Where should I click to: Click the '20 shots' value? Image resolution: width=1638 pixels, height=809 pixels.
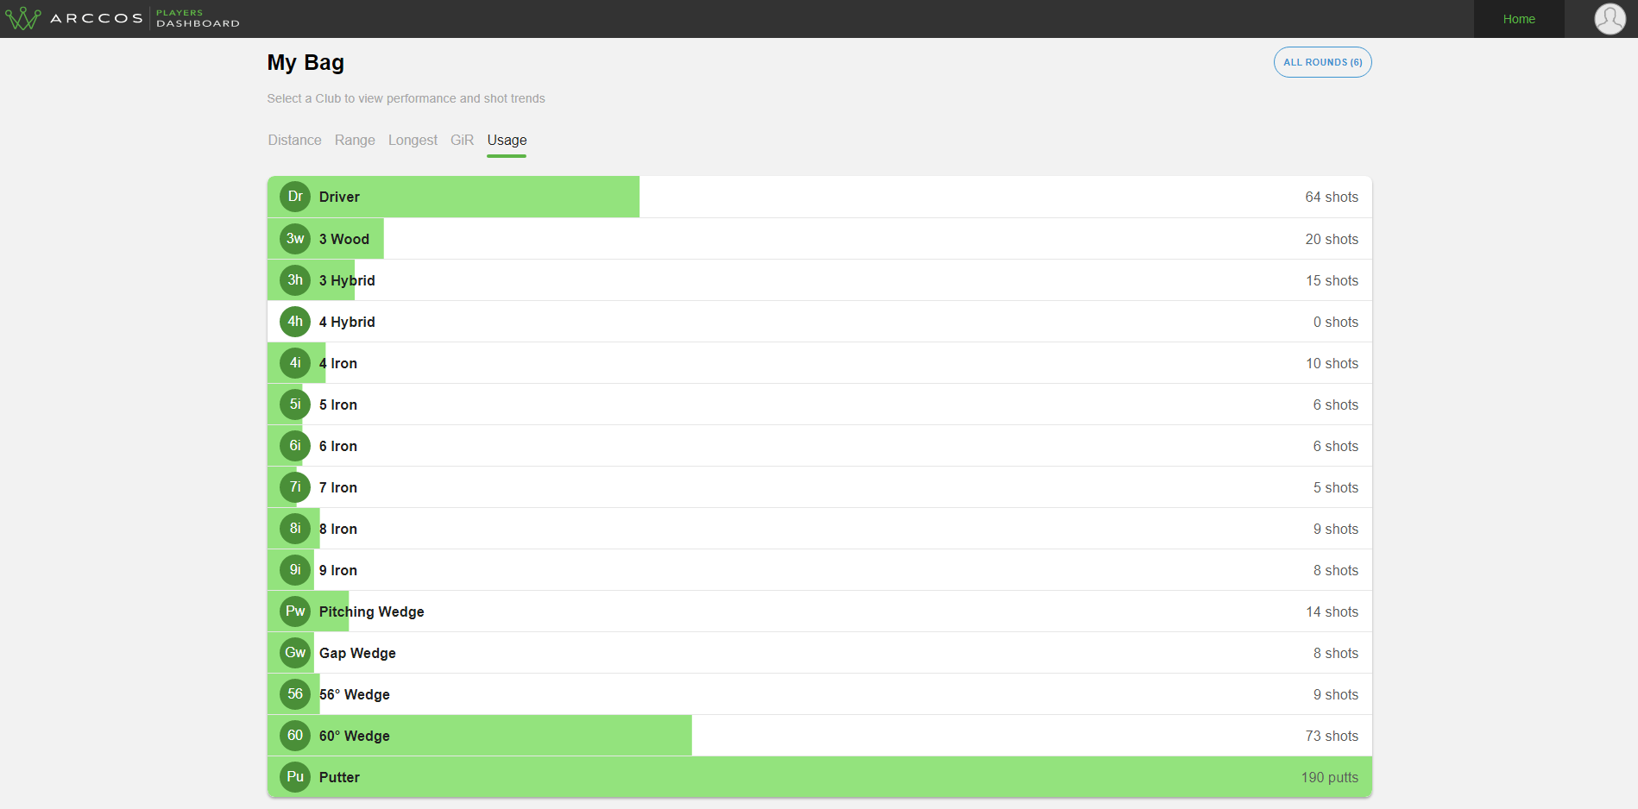[x=1332, y=239]
